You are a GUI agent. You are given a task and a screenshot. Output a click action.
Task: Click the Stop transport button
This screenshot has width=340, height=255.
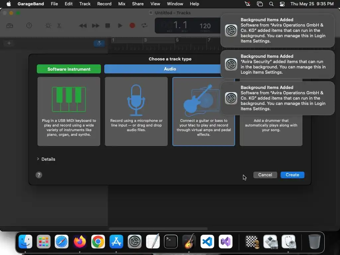click(108, 26)
